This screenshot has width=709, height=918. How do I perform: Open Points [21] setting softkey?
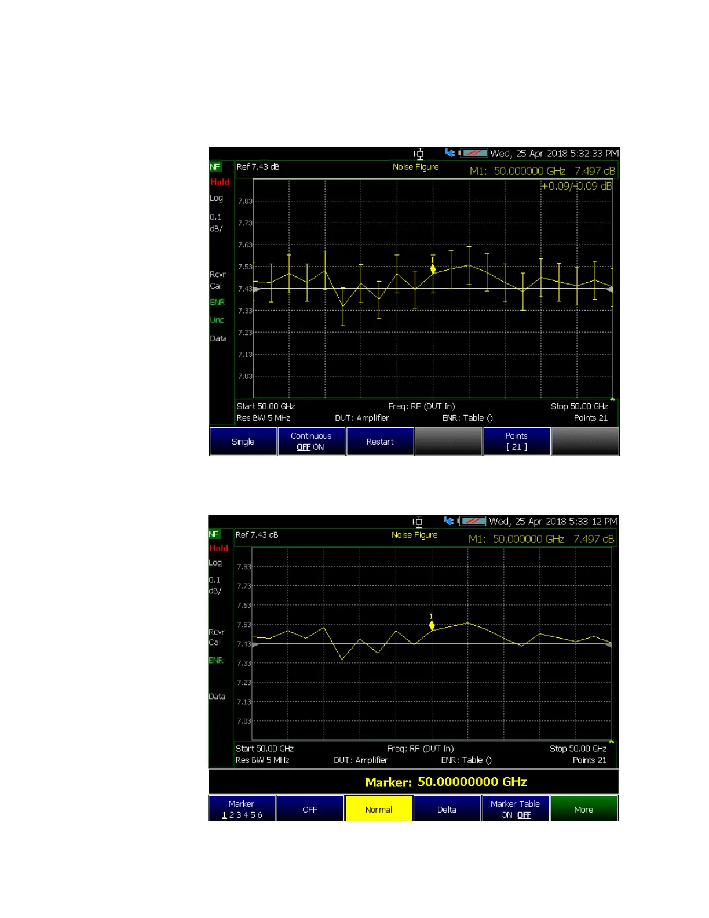pyautogui.click(x=517, y=441)
